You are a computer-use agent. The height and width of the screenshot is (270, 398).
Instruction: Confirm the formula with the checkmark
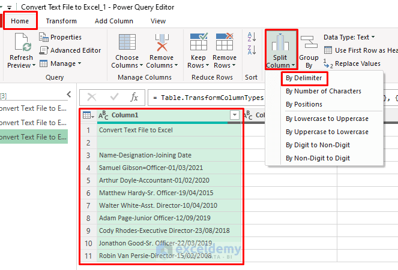pos(114,96)
